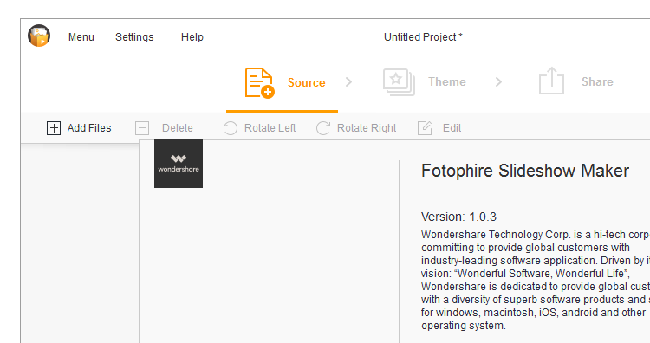Click the chevron between Source and Theme
The image size is (650, 343).
[x=348, y=82]
